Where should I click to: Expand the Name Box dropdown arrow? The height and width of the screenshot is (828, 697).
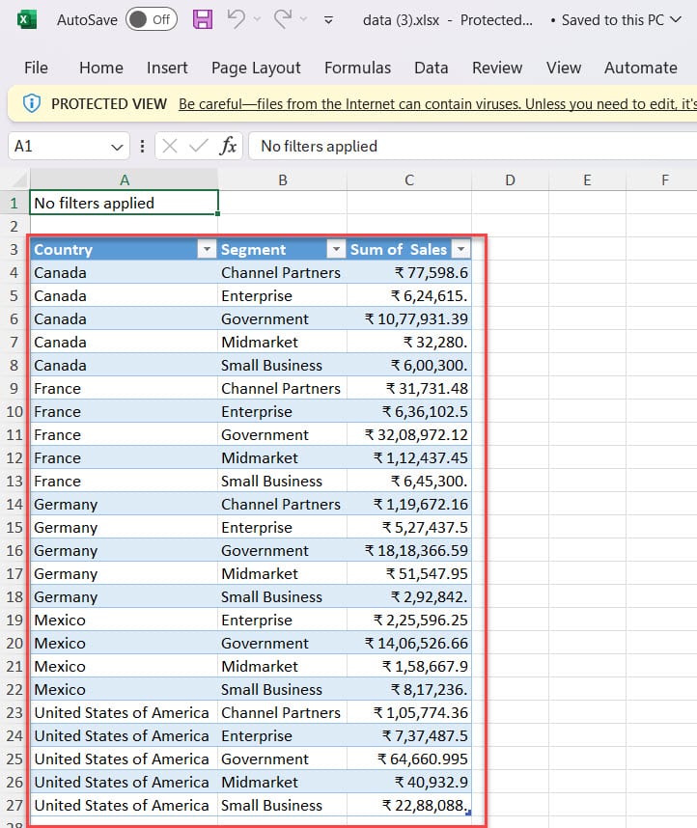(118, 147)
